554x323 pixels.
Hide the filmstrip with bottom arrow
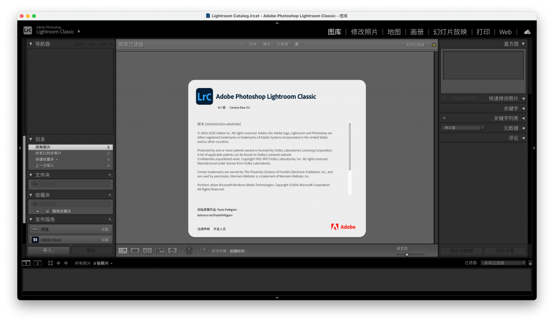pyautogui.click(x=277, y=298)
